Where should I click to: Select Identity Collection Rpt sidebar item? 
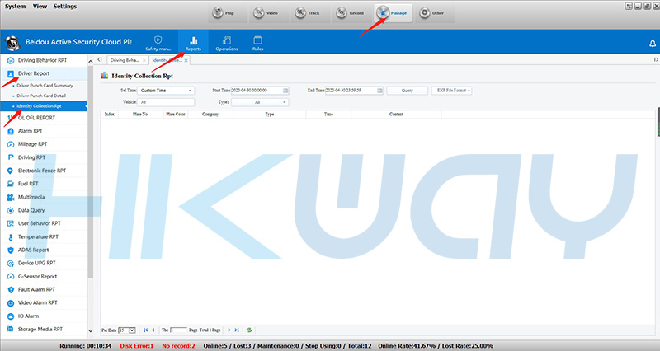pyautogui.click(x=44, y=106)
